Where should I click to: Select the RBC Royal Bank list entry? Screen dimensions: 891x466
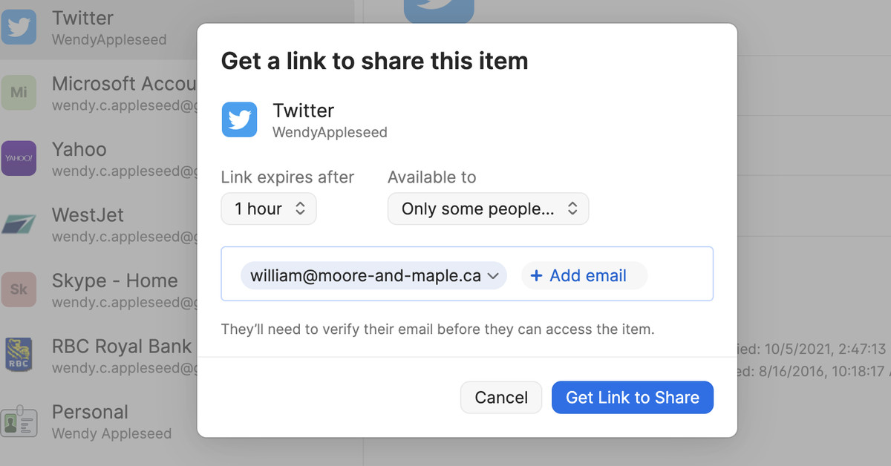click(111, 355)
